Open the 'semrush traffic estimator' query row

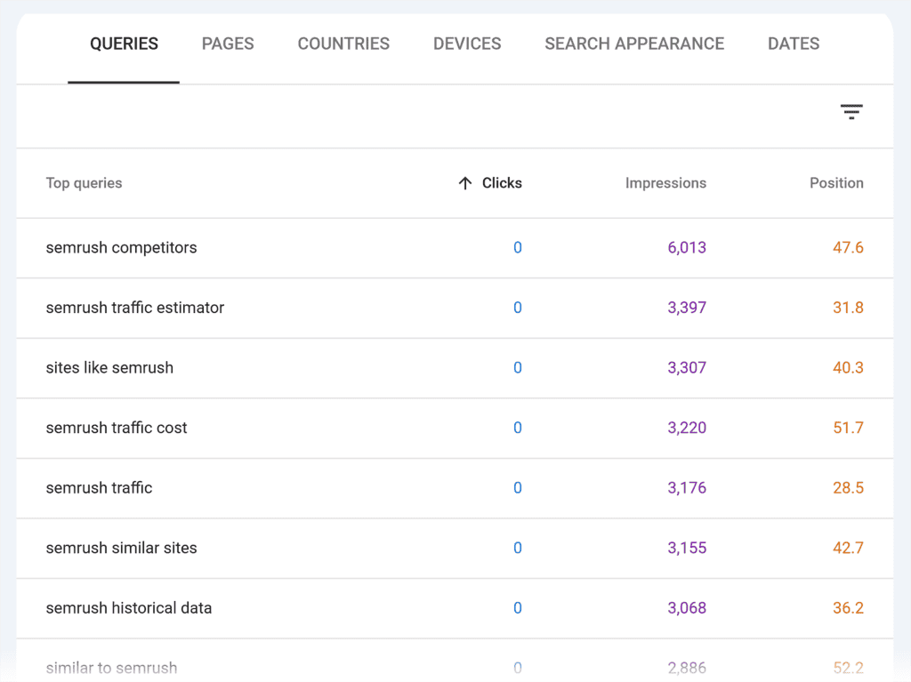134,308
